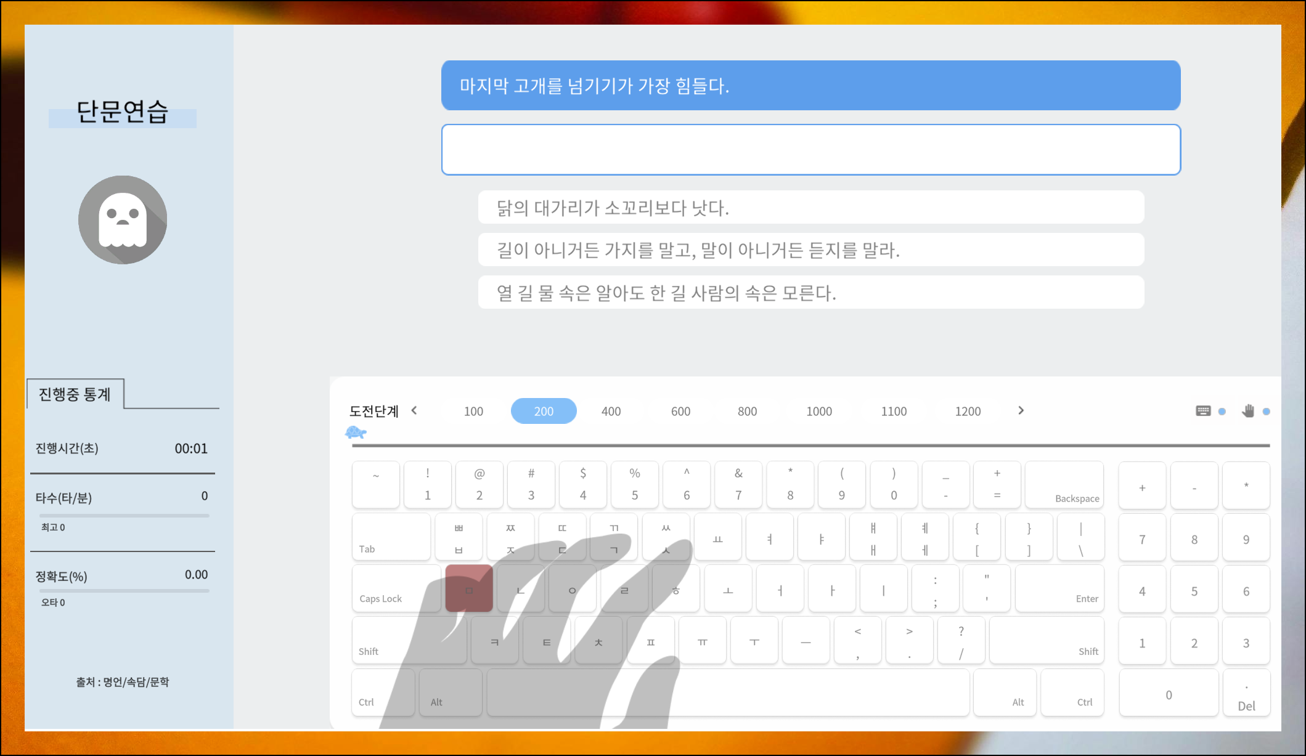The width and height of the screenshot is (1306, 756).
Task: Focus the empty typing input box
Action: click(810, 150)
